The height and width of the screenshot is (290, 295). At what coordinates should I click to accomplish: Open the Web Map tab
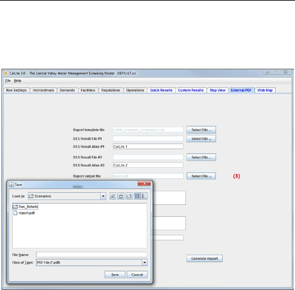[265, 90]
